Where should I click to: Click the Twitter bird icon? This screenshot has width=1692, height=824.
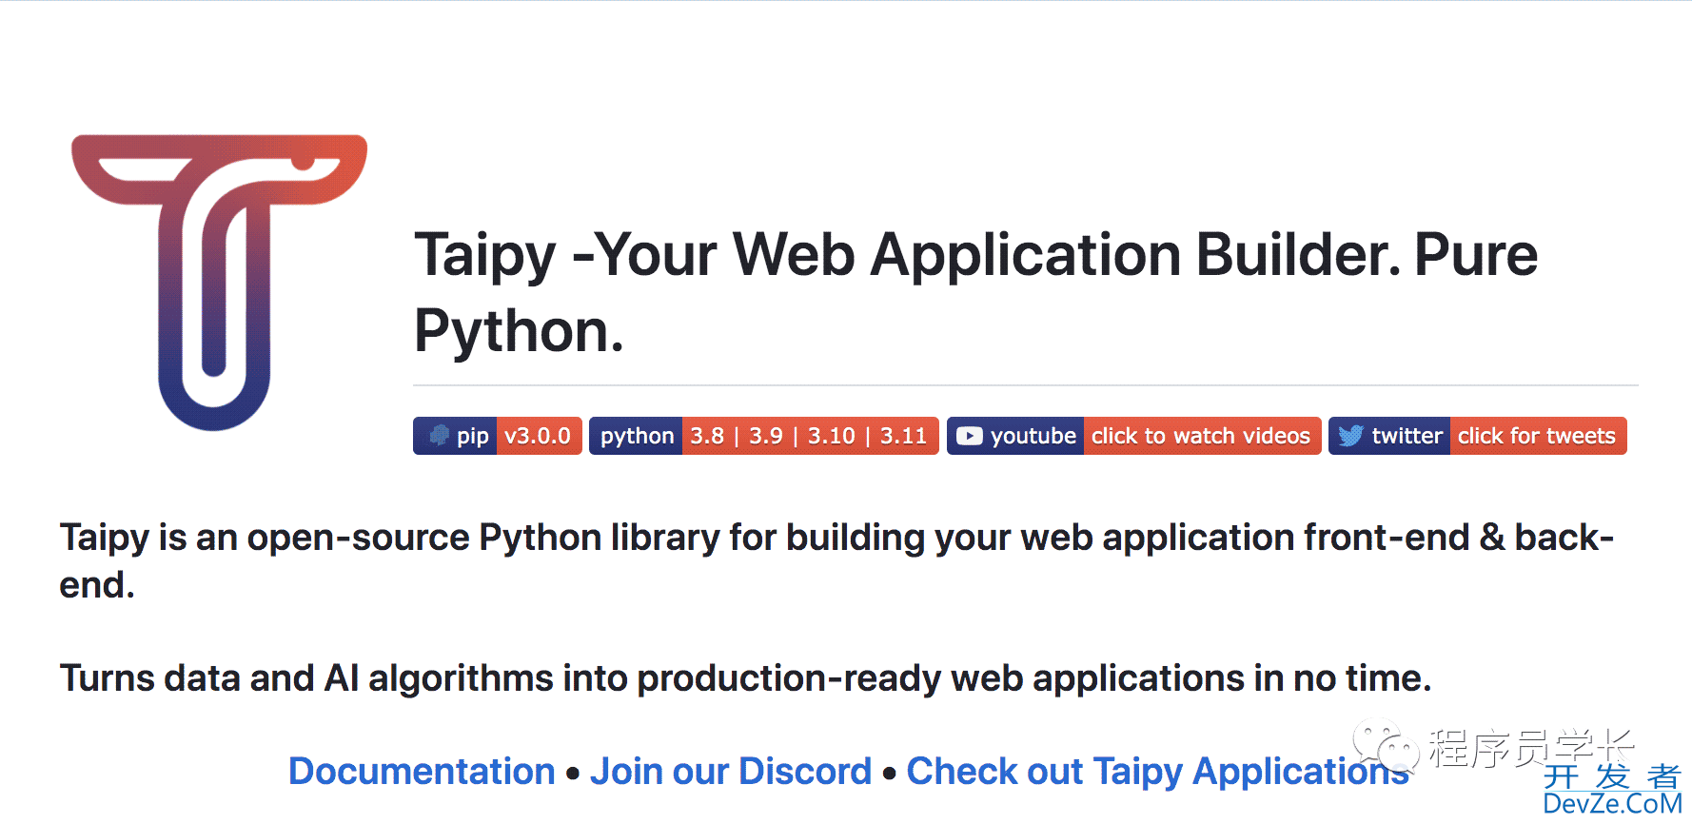(x=1350, y=436)
